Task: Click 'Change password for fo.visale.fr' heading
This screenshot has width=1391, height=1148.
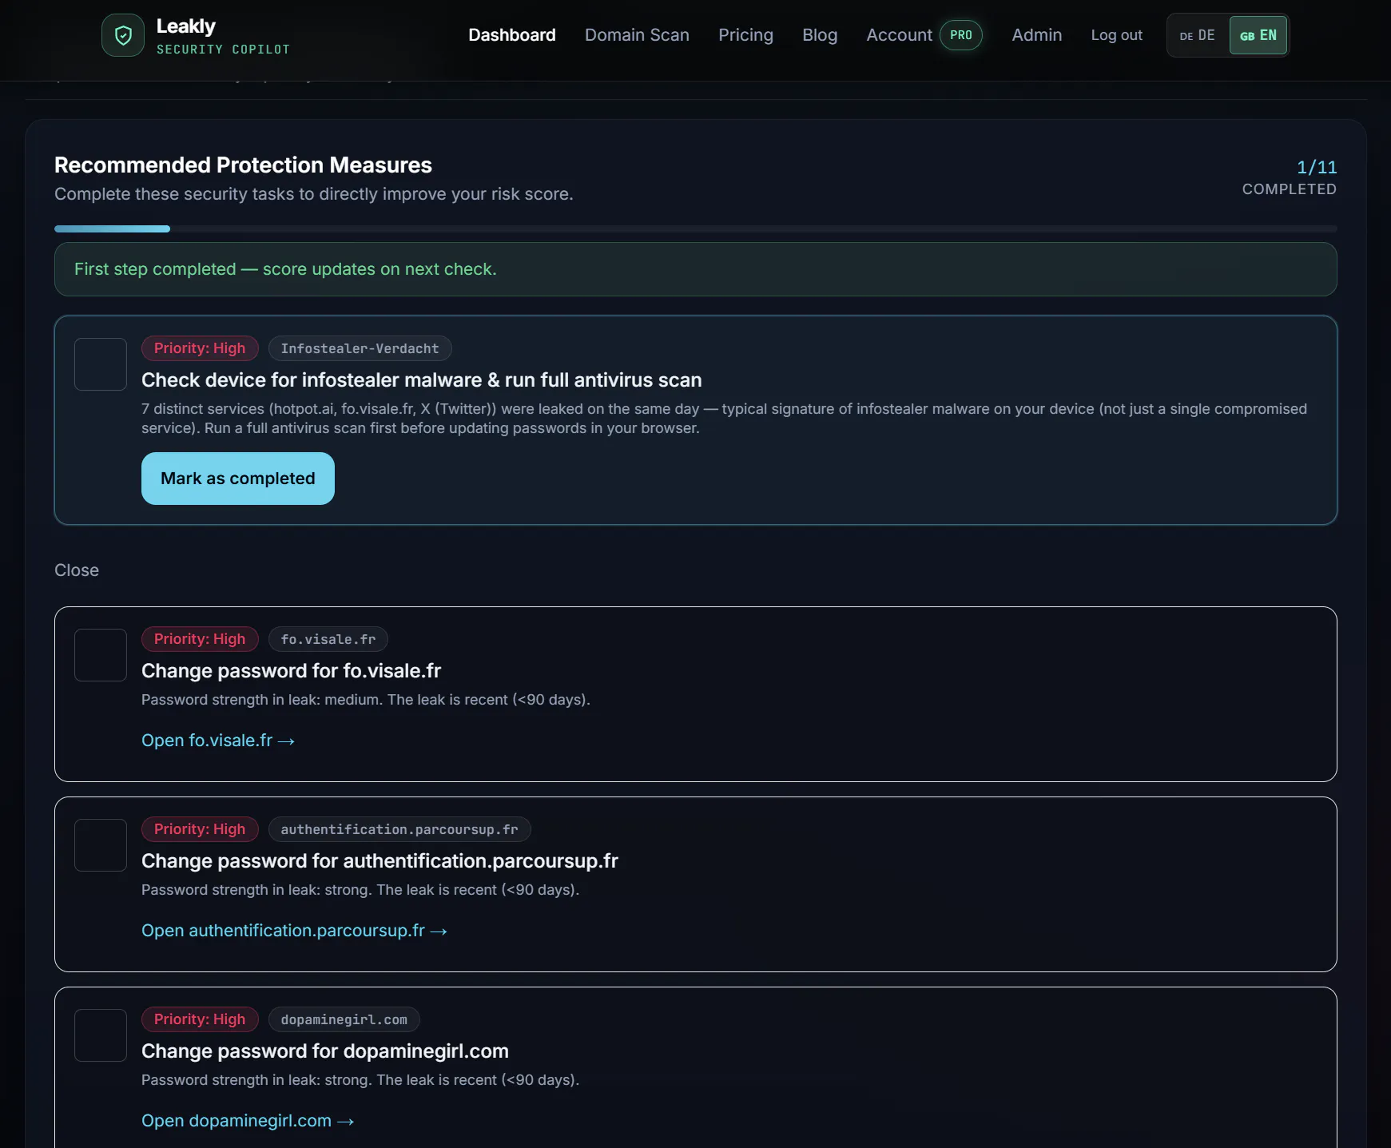Action: pos(291,671)
